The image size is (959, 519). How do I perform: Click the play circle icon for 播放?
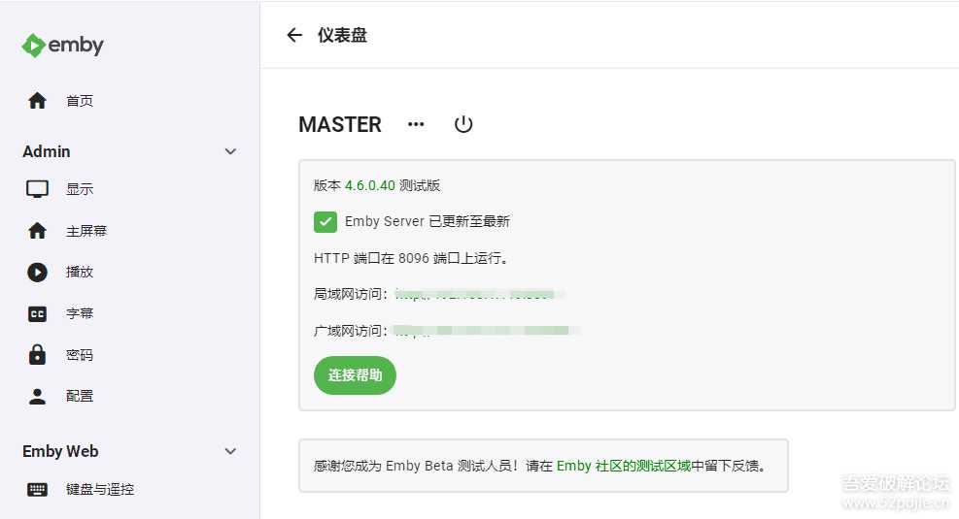pos(37,273)
